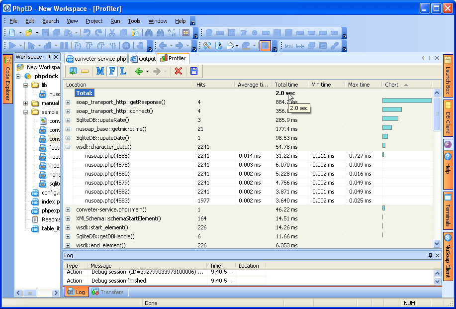
Task: Close the Log panel
Action: (x=437, y=255)
